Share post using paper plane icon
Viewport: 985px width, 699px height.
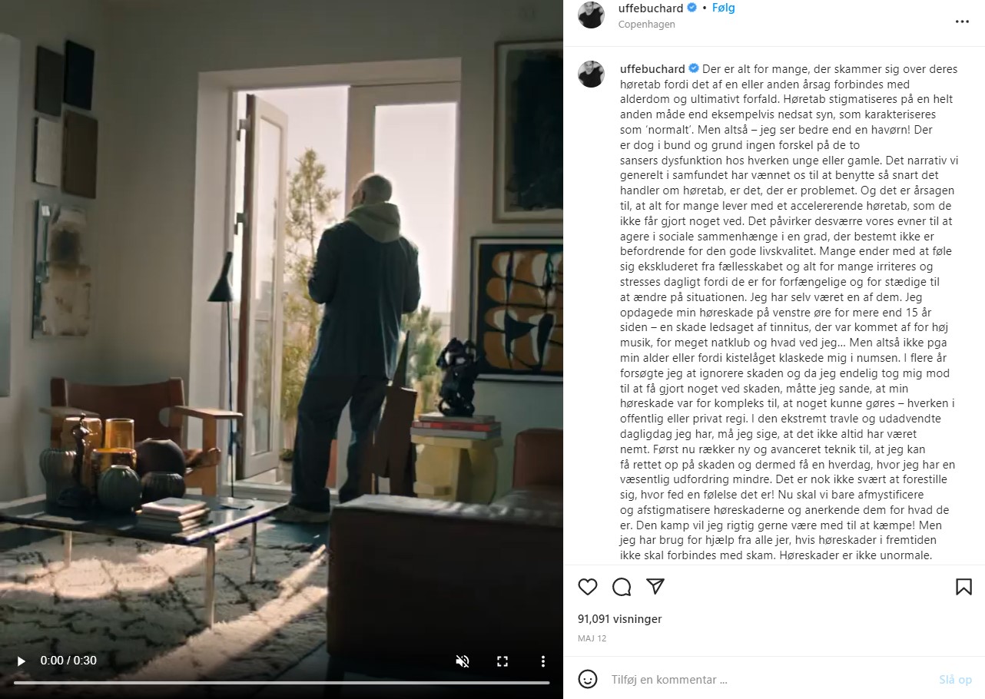point(655,587)
